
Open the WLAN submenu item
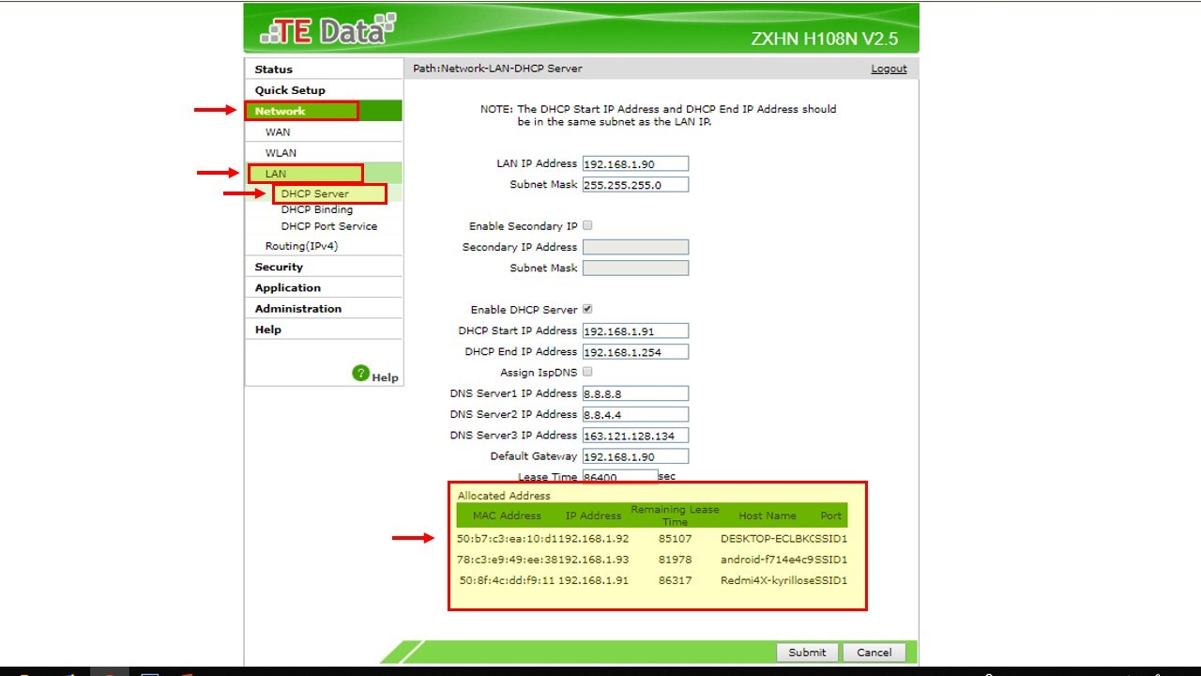pyautogui.click(x=281, y=153)
